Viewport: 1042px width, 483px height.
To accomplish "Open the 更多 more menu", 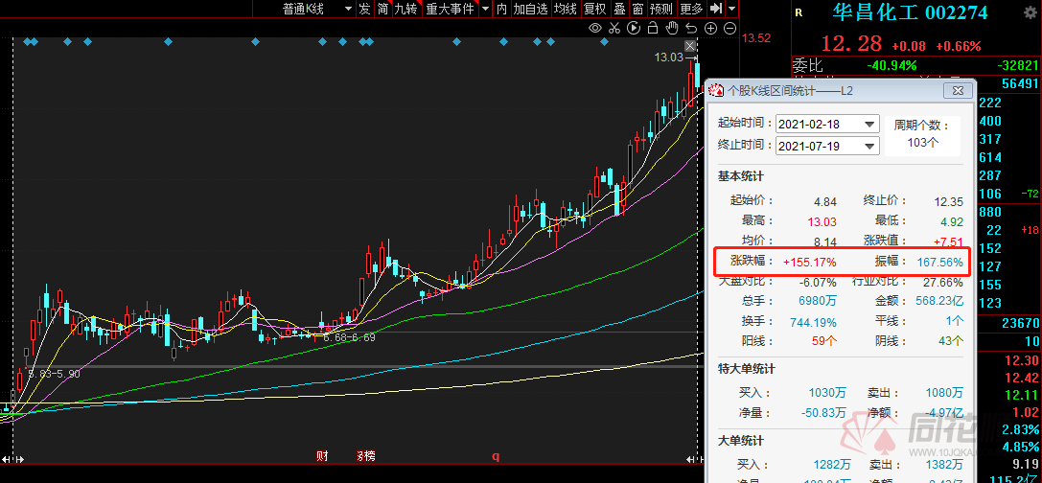I will [691, 9].
